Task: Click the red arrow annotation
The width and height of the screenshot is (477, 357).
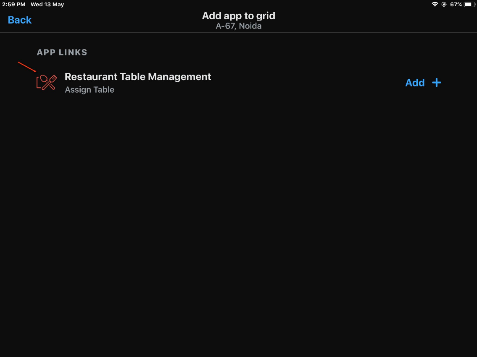Action: coord(27,67)
